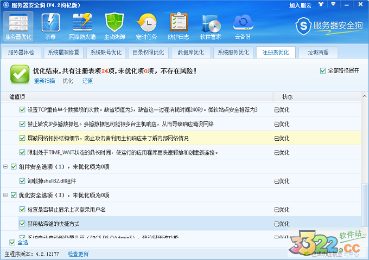Toggle the 组件安全选项 group checkbox
Viewport: 369px width, 260px height.
point(14,167)
